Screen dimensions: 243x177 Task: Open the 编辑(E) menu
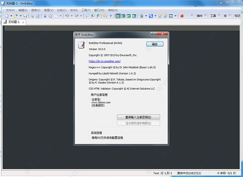point(23,10)
